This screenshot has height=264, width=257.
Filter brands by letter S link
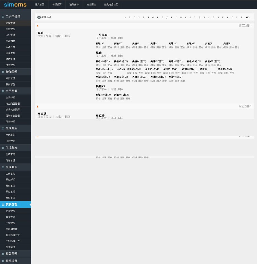(x=209, y=18)
